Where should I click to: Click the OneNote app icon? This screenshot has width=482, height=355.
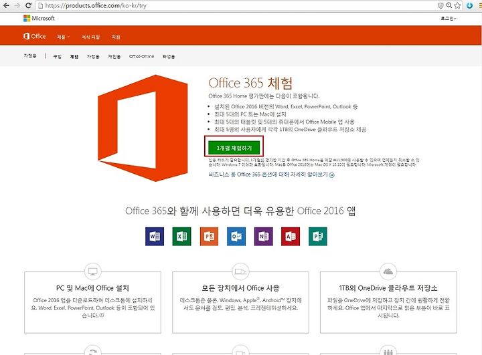(264, 237)
